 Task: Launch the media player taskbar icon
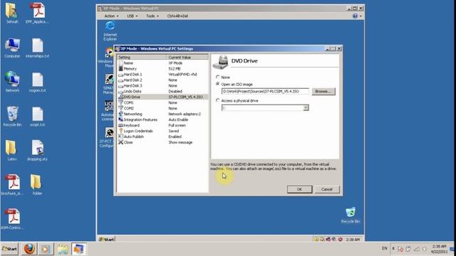coord(45,249)
